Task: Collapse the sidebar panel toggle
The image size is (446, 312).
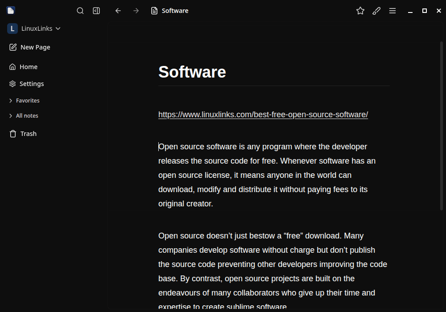Action: [96, 11]
